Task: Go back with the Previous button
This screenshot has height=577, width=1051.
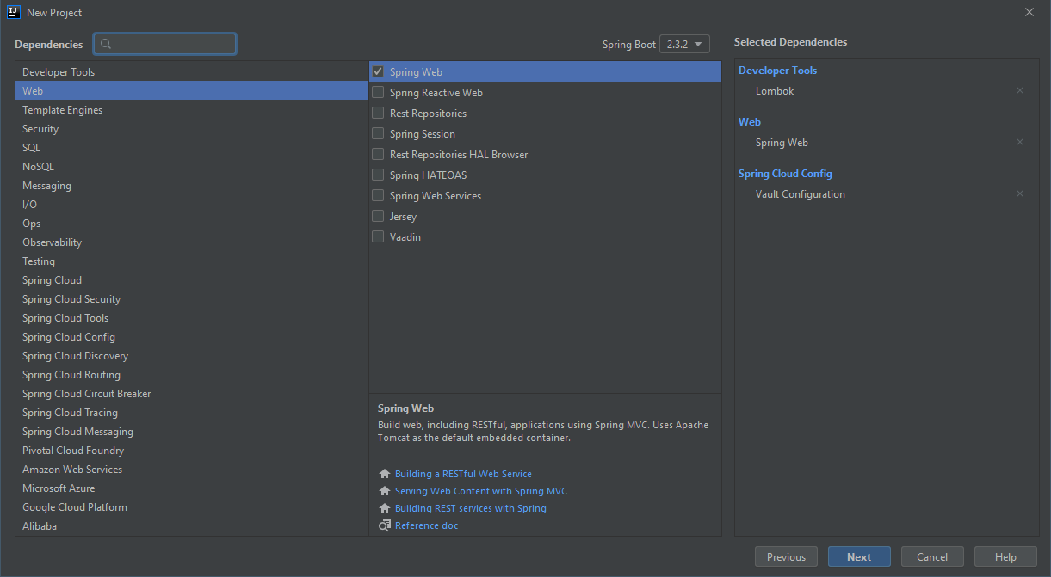Action: pos(786,556)
